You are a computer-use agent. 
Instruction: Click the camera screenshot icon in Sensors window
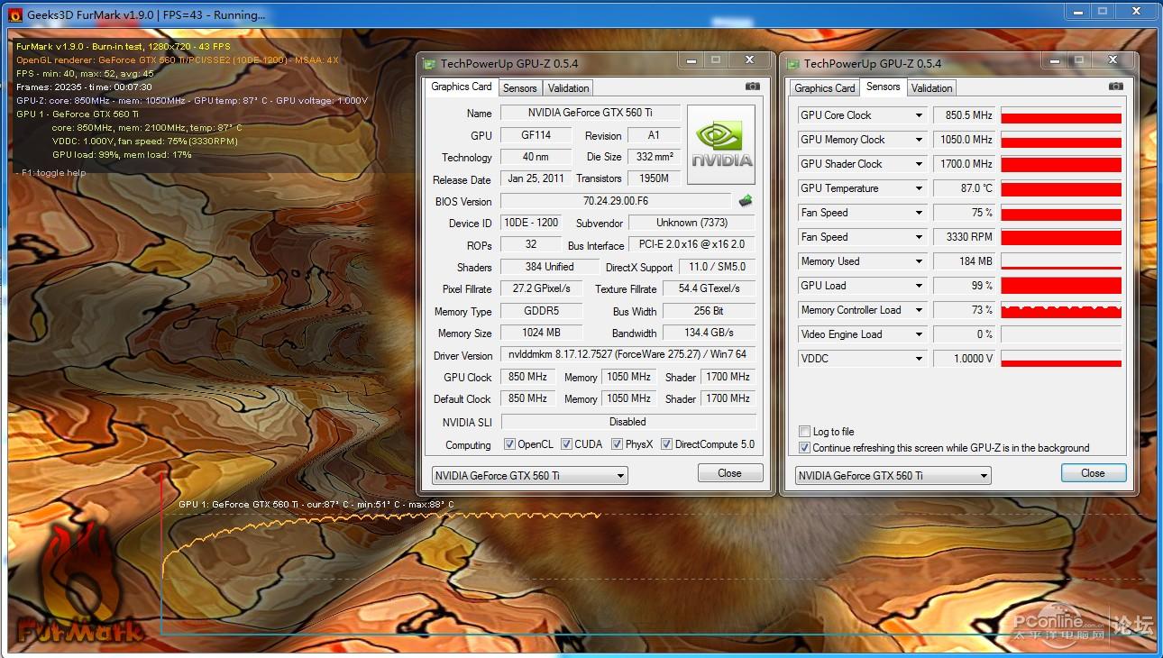click(1116, 87)
